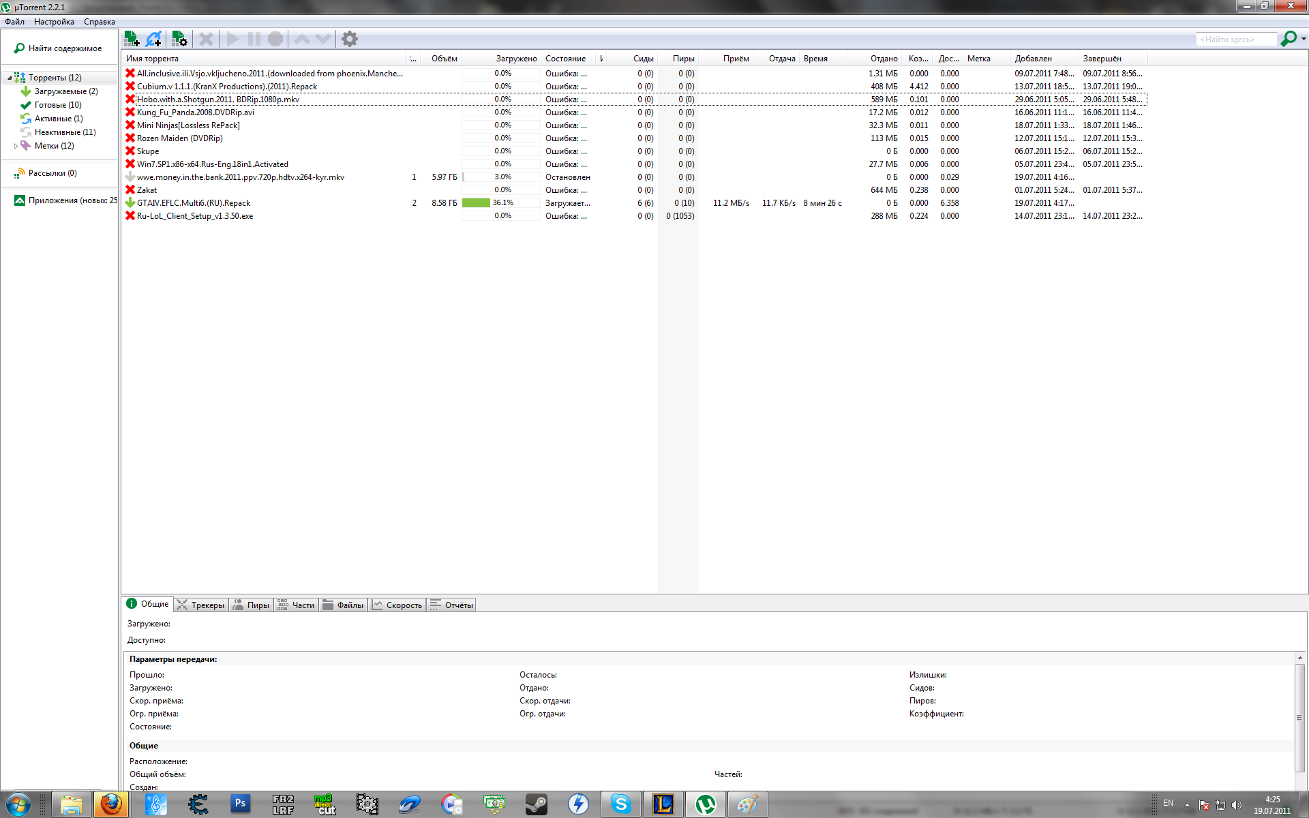
Task: Open Windows Explorer from taskbar
Action: (71, 805)
